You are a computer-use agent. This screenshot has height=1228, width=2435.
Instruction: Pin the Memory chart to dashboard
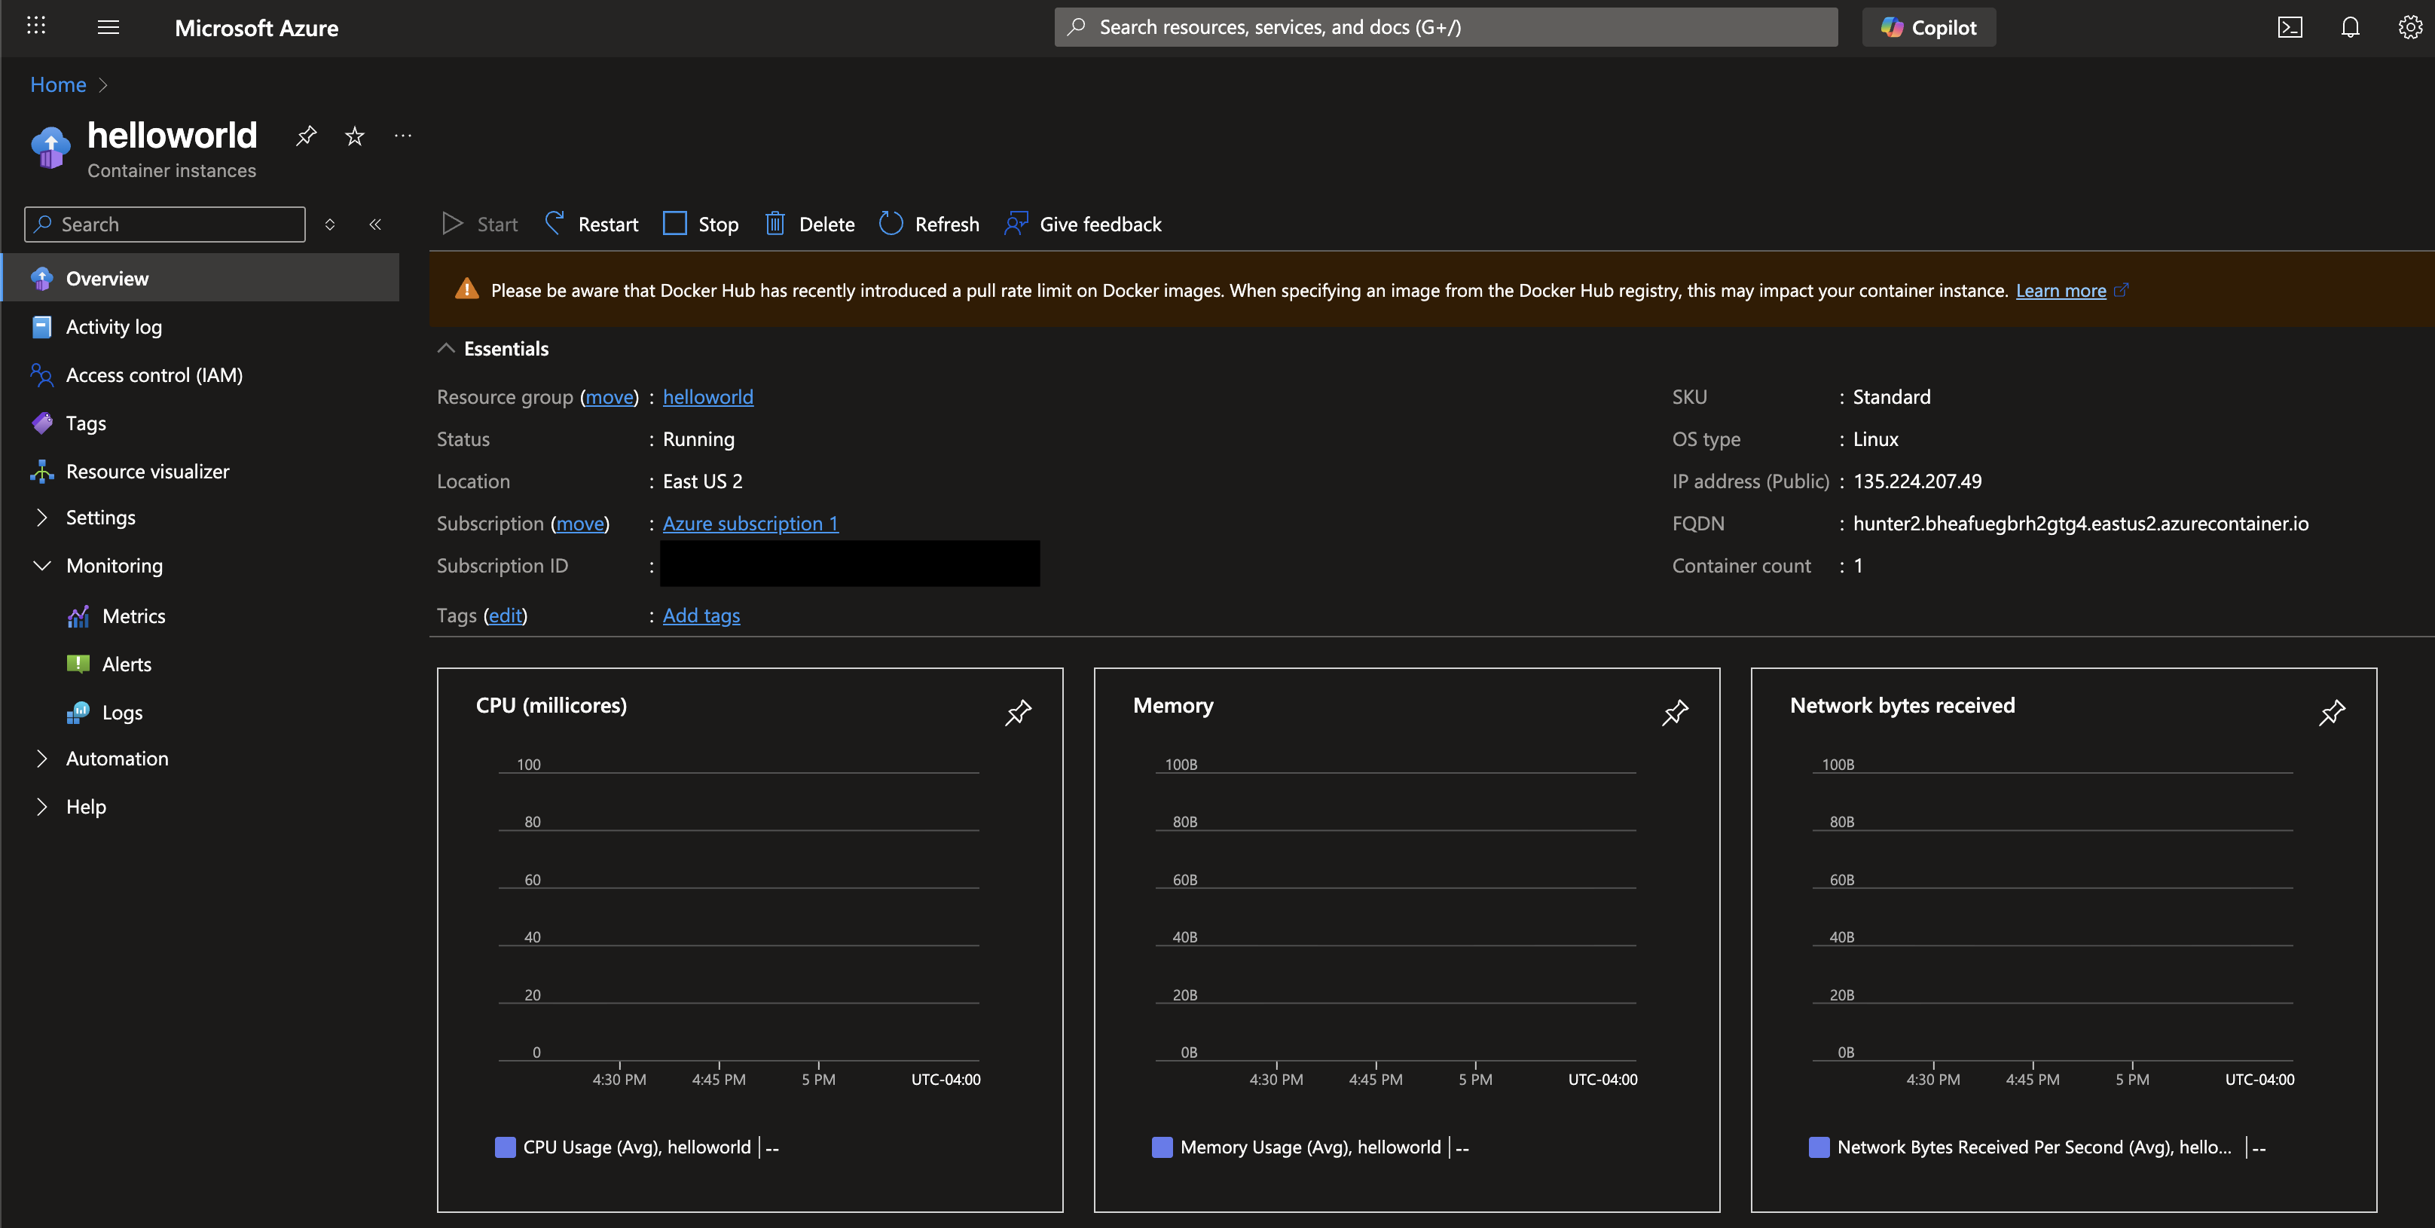click(x=1674, y=712)
